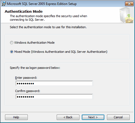The width and height of the screenshot is (135, 123).
Task: Click the 'Mixed Mode (Windows Authentication and SQL Server Authentication)' label
Action: 61,52
